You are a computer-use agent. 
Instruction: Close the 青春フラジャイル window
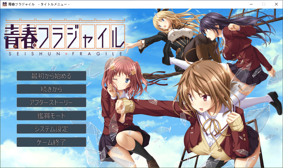point(276,4)
